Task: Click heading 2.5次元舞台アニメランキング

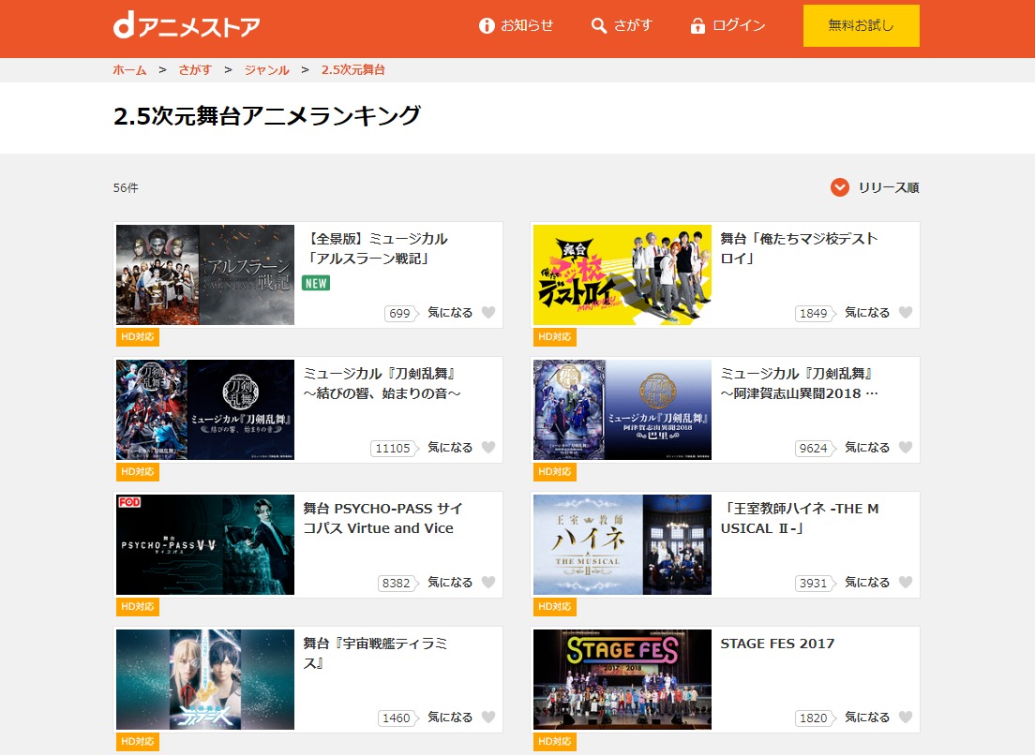Action: point(266,116)
